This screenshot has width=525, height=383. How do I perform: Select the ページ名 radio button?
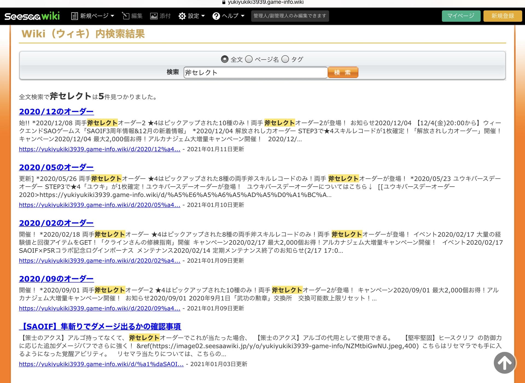[249, 59]
